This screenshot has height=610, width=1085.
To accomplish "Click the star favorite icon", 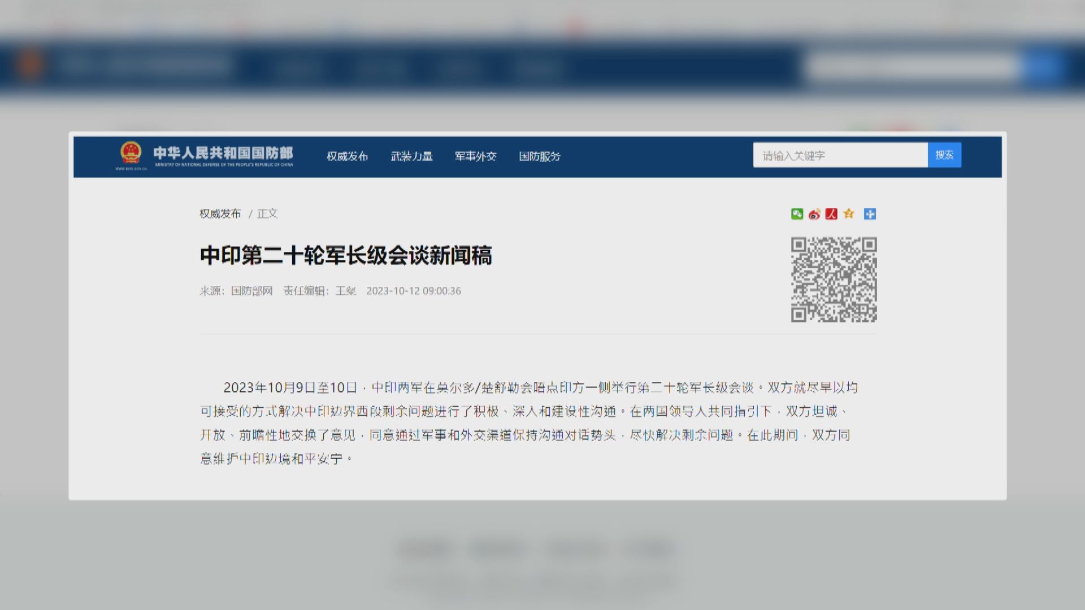I will [x=848, y=214].
